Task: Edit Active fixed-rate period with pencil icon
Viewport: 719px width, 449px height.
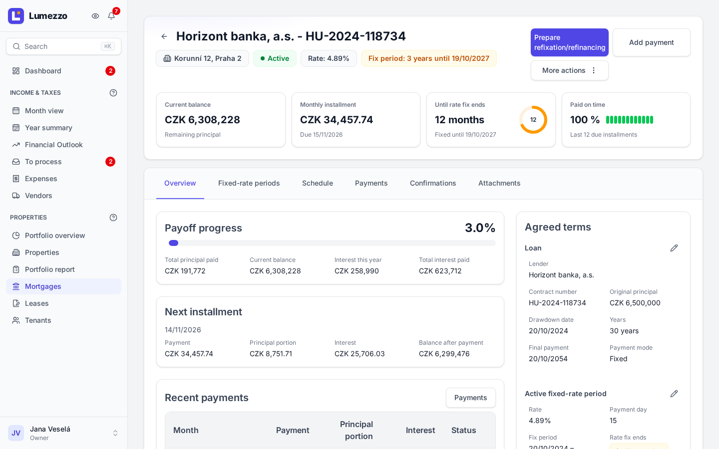Action: [x=674, y=394]
